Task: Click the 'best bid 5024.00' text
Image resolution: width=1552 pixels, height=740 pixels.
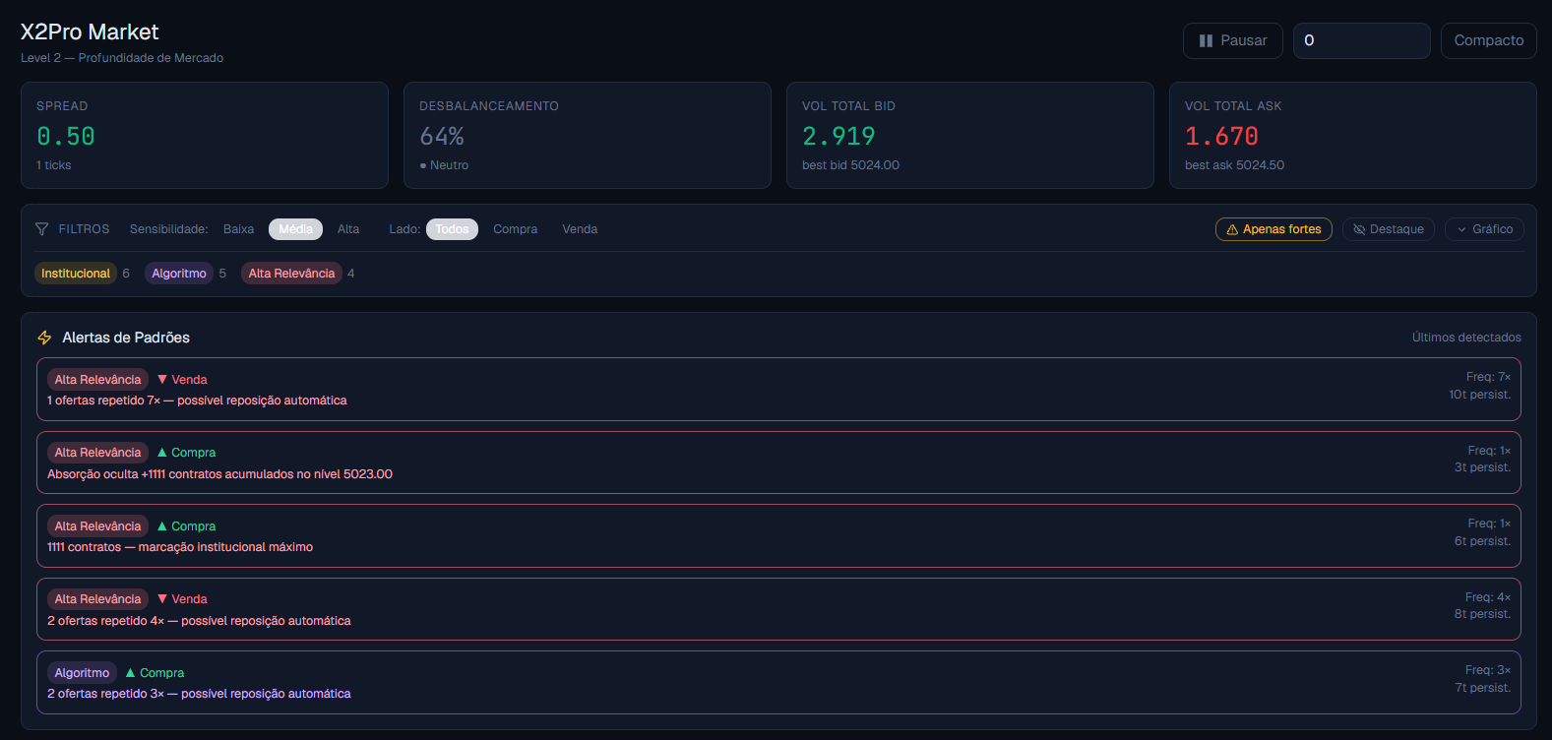Action: point(850,165)
